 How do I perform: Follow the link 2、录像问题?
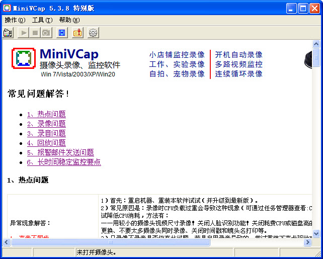point(46,124)
